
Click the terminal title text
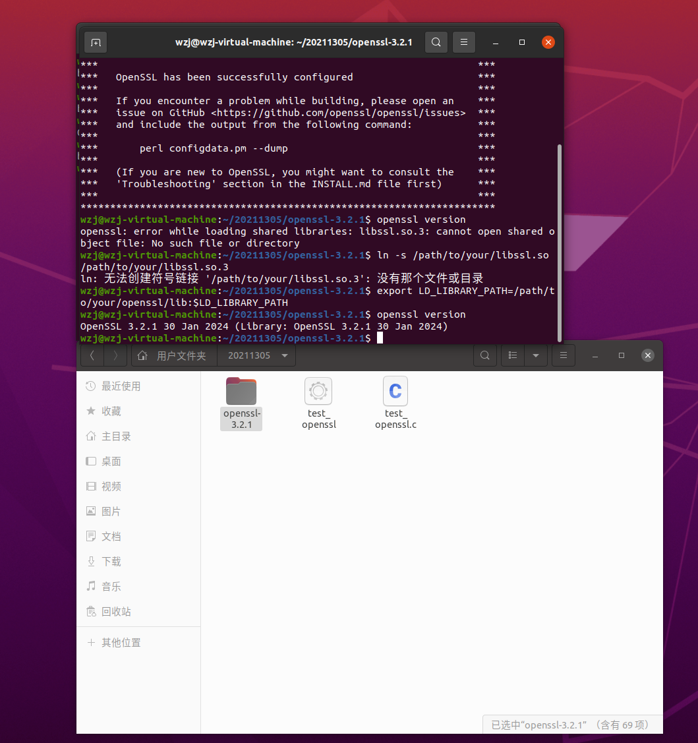pyautogui.click(x=294, y=43)
